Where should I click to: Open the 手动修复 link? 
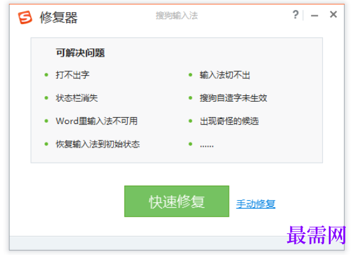tap(256, 204)
